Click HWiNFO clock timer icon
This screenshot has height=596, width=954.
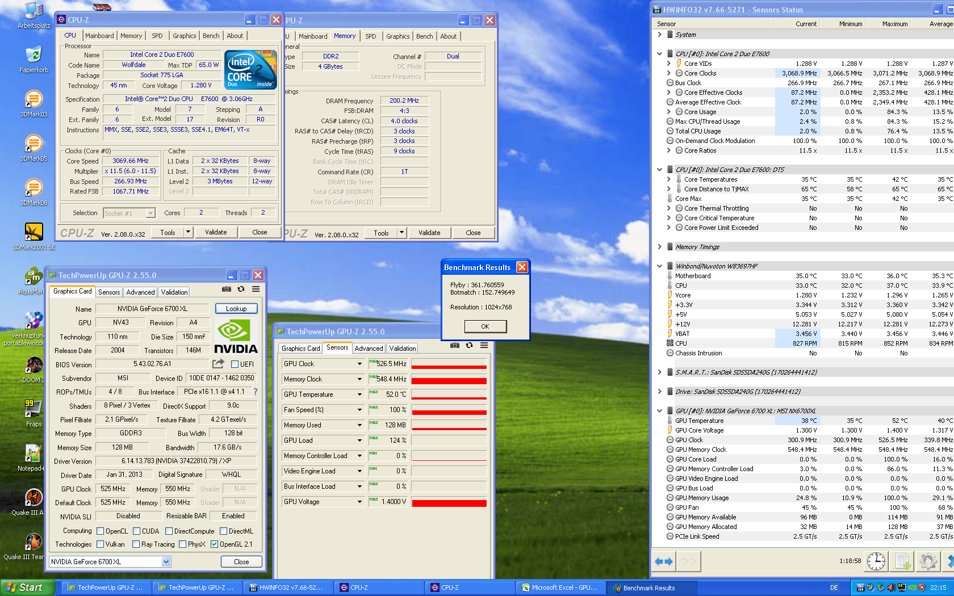[876, 561]
